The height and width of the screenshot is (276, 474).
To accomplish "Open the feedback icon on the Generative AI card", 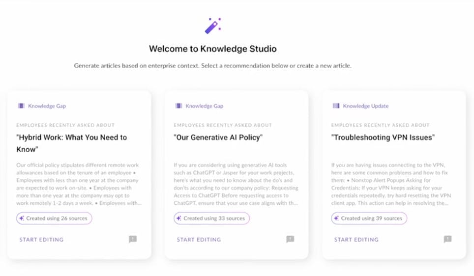I will [290, 239].
